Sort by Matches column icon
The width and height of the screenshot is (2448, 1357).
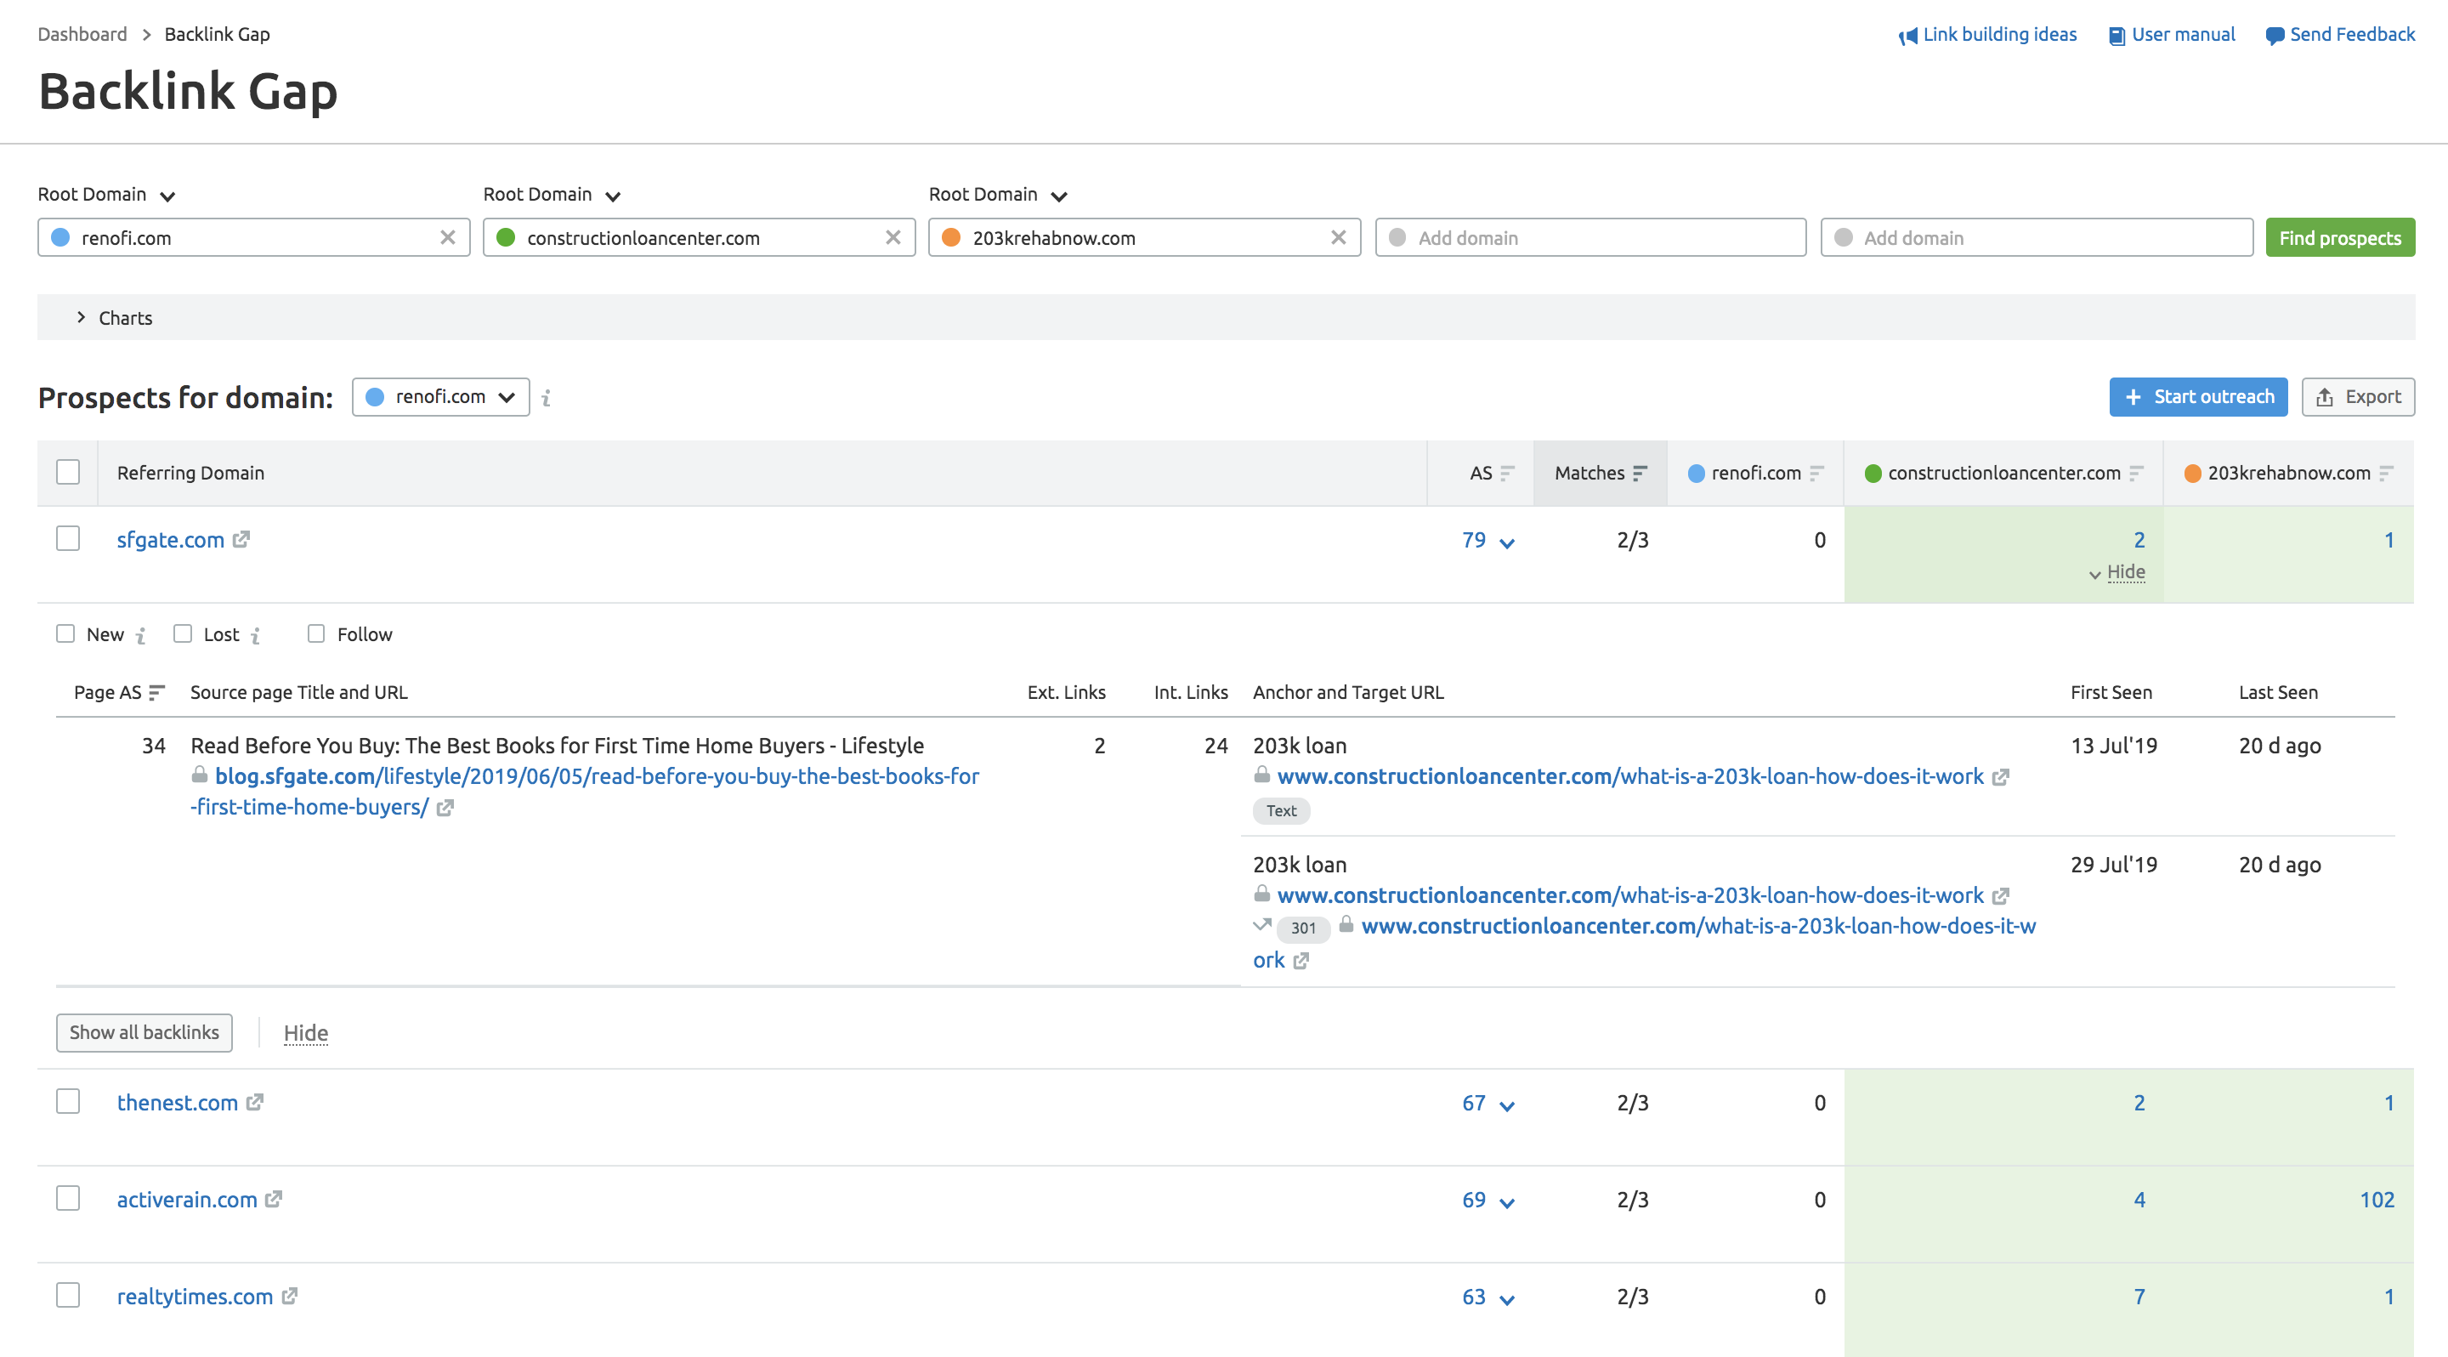[1640, 474]
